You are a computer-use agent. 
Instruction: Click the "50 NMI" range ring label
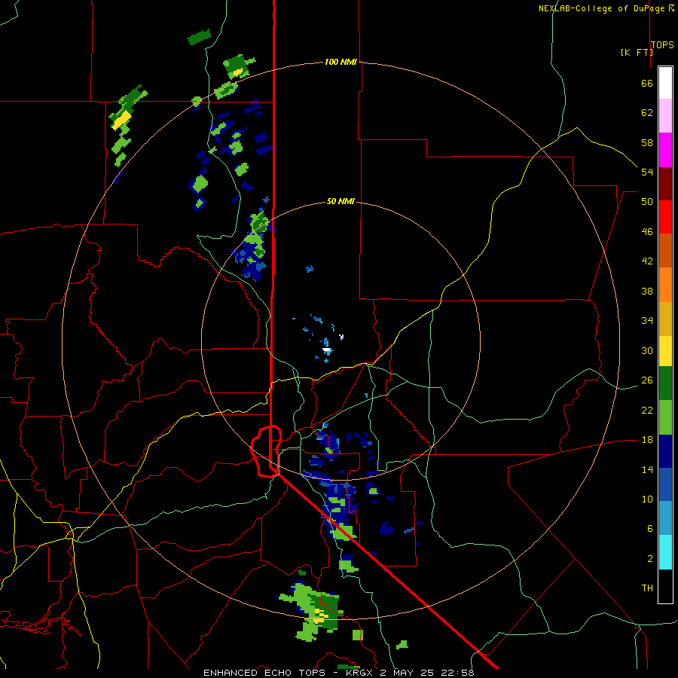[341, 201]
